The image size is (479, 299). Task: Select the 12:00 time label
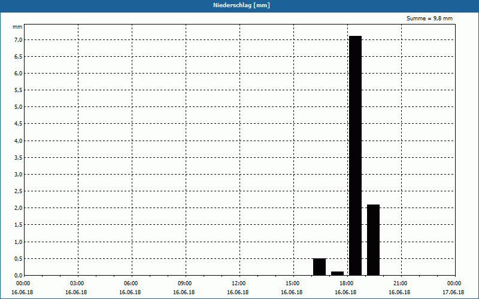point(238,283)
